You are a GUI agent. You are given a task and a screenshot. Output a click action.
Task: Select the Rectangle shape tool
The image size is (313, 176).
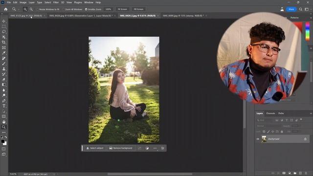click(3, 116)
